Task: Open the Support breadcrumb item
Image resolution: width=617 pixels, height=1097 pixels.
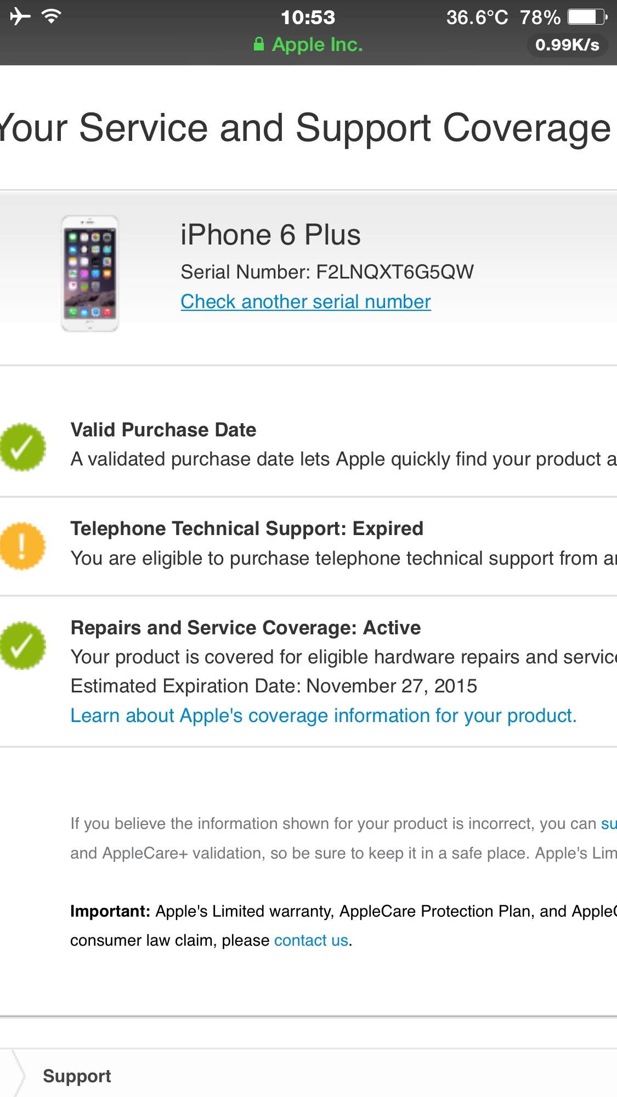Action: [77, 1076]
